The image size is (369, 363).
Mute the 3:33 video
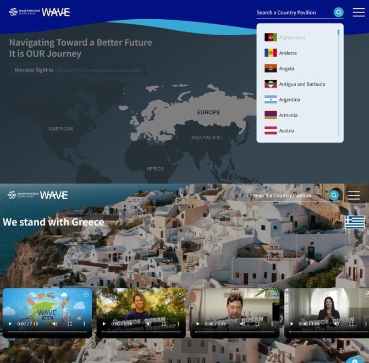(x=243, y=324)
